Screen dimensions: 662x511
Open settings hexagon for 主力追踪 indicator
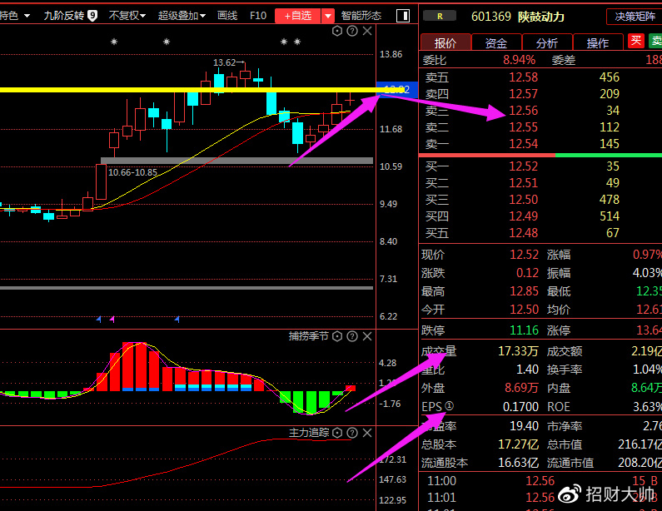(x=337, y=433)
